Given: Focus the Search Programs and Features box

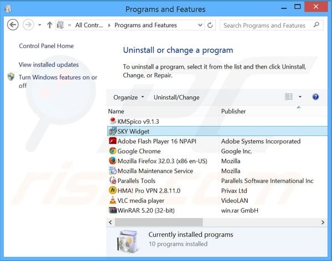Looking at the screenshot, I should pyautogui.click(x=272, y=25).
